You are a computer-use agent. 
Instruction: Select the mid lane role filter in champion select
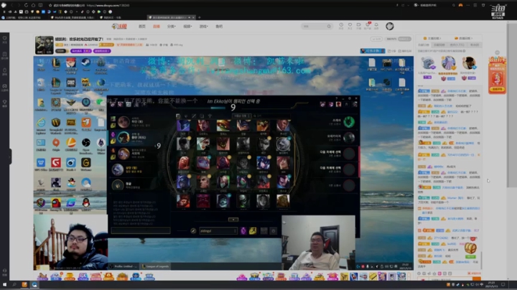click(x=194, y=116)
